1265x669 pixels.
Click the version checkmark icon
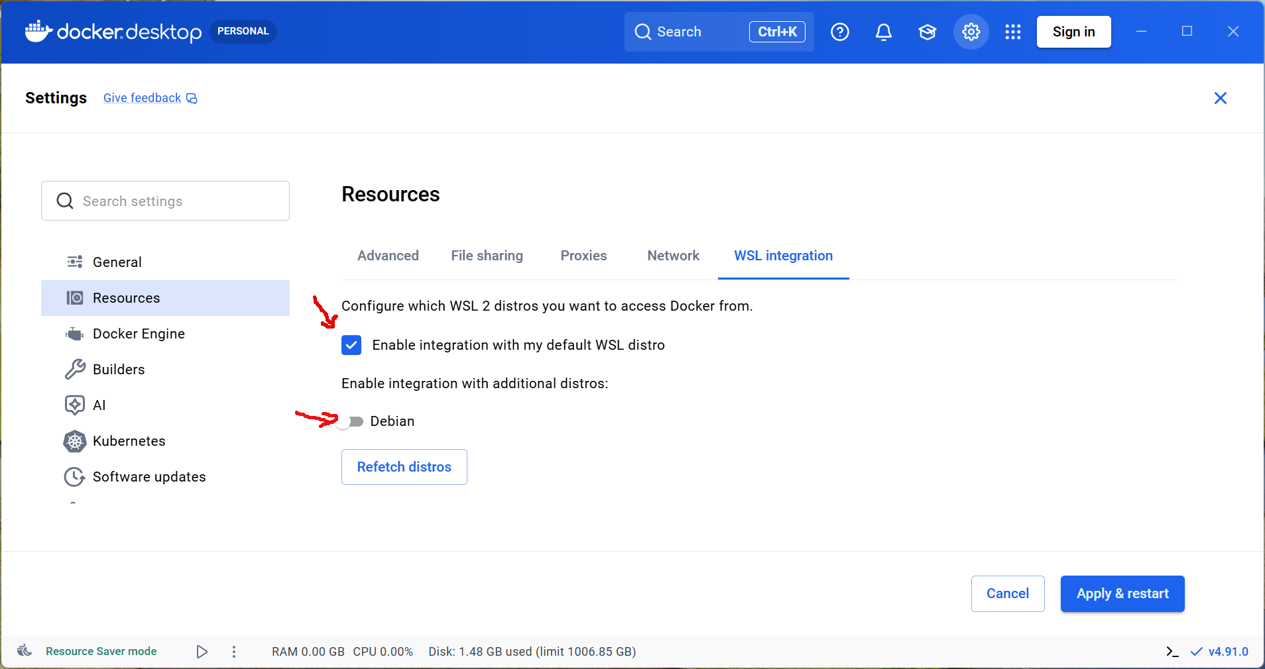coord(1197,652)
